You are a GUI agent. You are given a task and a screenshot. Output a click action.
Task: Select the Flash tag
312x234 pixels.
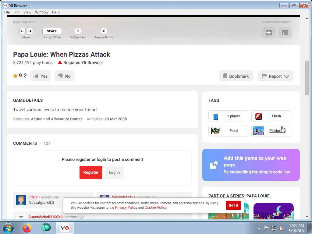coord(271,116)
